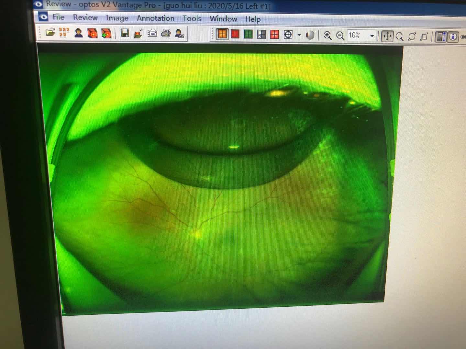Viewport: 466px width, 349px height.
Task: Click the printer icon
Action: coord(166,33)
